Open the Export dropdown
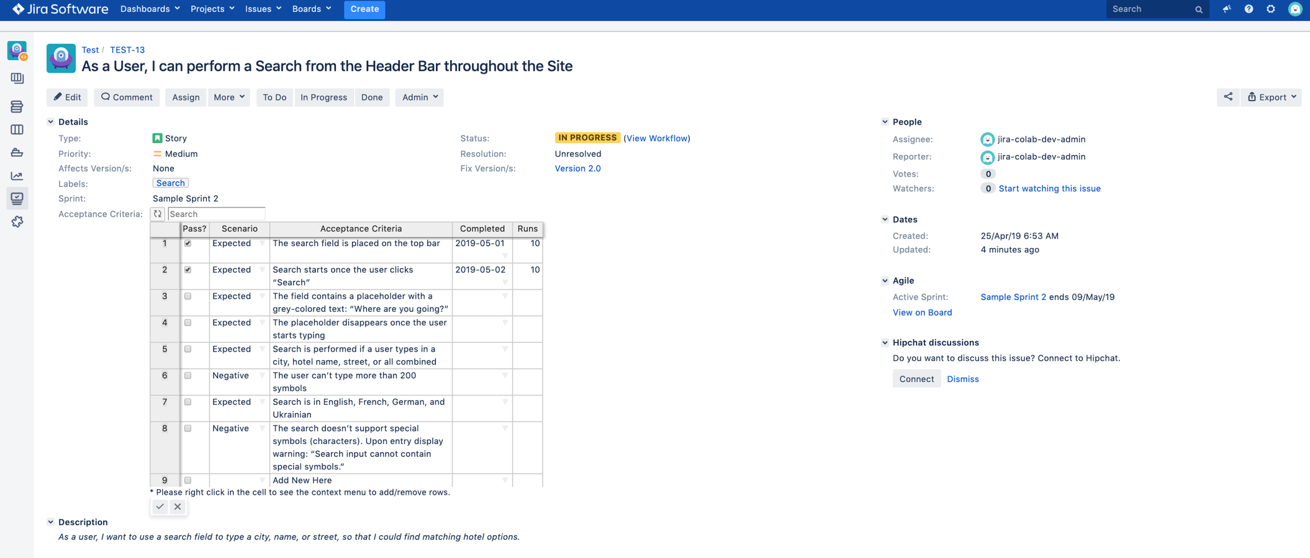This screenshot has width=1310, height=558. point(1272,97)
